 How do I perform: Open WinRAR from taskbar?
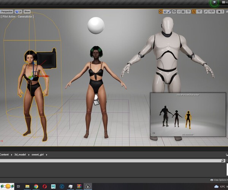[x=79, y=186]
